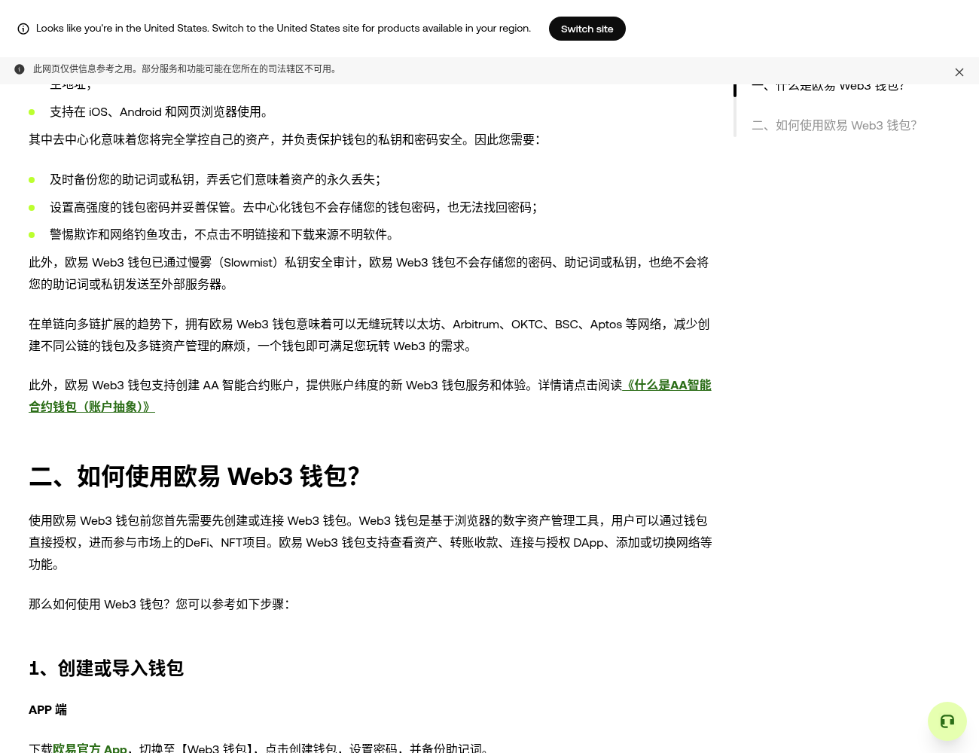Click text 支持在 iOS、Android 和网页浏览器使用
Viewport: 979px width, 753px height.
tap(159, 112)
